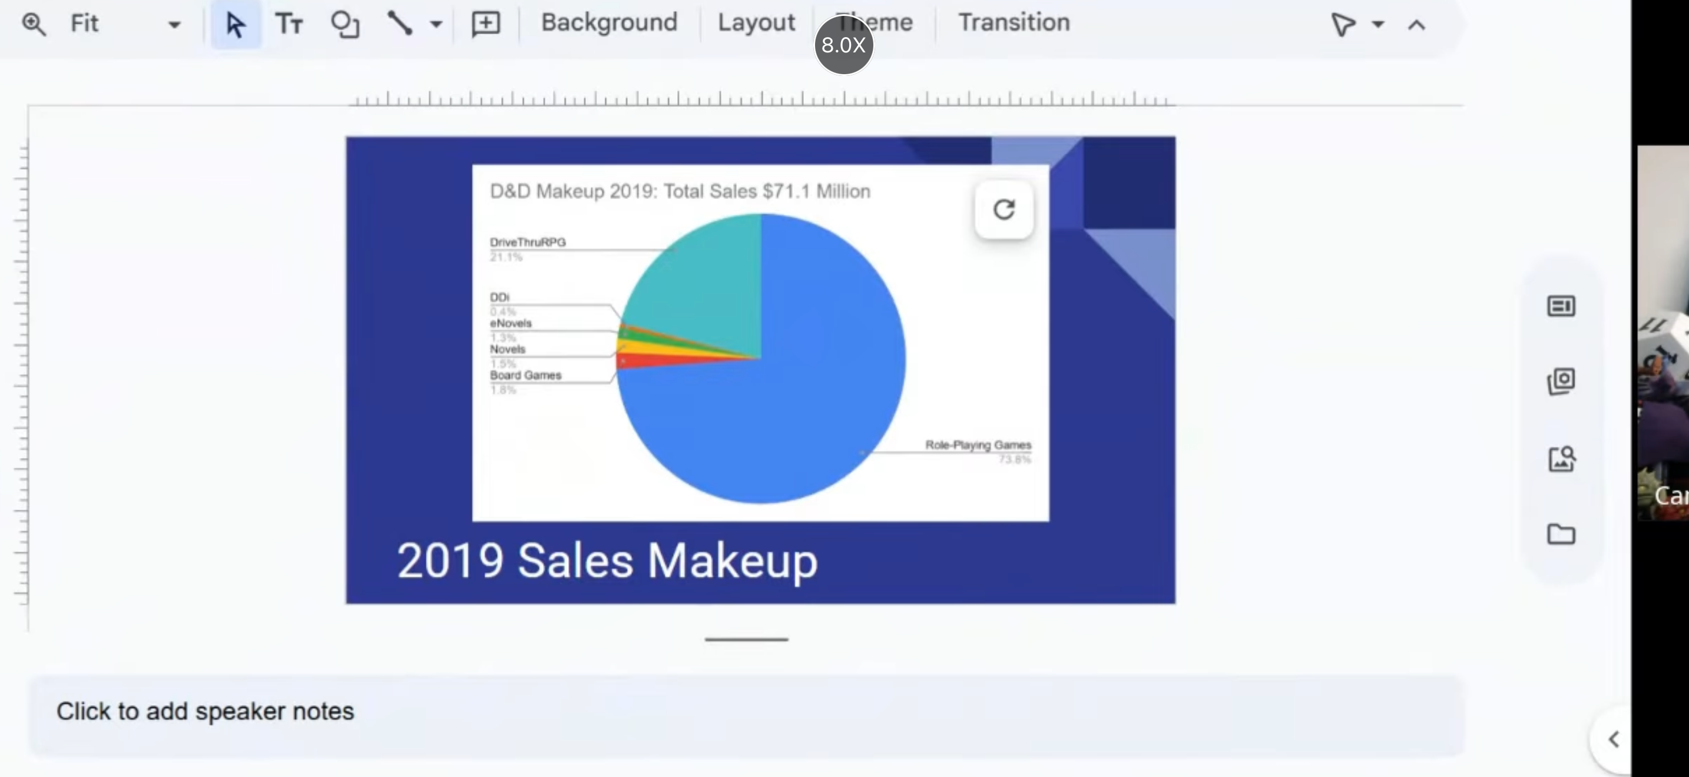
Task: Open the Transition panel
Action: pyautogui.click(x=1014, y=23)
